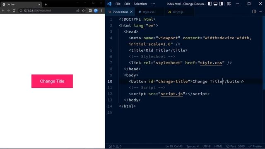265x149 pixels.
Task: Change language mode via HTML status
Action: click(x=218, y=146)
